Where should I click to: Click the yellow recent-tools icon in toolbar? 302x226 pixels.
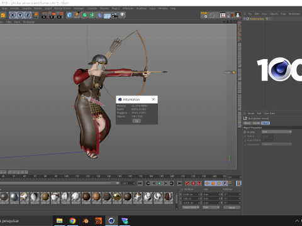click(3, 15)
